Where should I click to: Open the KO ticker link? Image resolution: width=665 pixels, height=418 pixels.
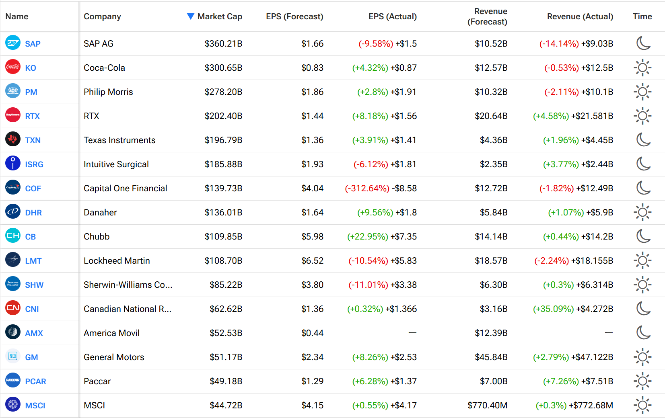tap(31, 68)
